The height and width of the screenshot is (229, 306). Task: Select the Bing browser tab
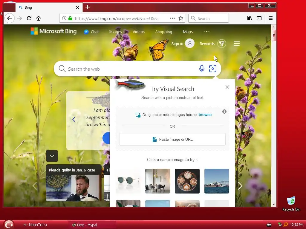click(x=49, y=7)
